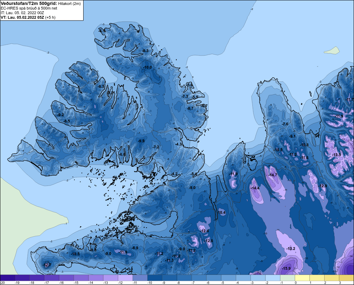Click the legend swatch starting at -20
Viewport: 354px width, 285px height.
pyautogui.click(x=8, y=278)
